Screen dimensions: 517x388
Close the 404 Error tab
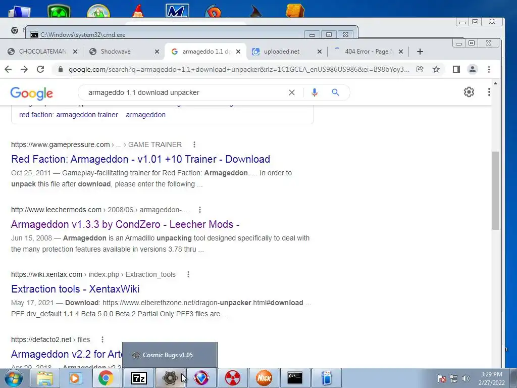click(x=401, y=52)
